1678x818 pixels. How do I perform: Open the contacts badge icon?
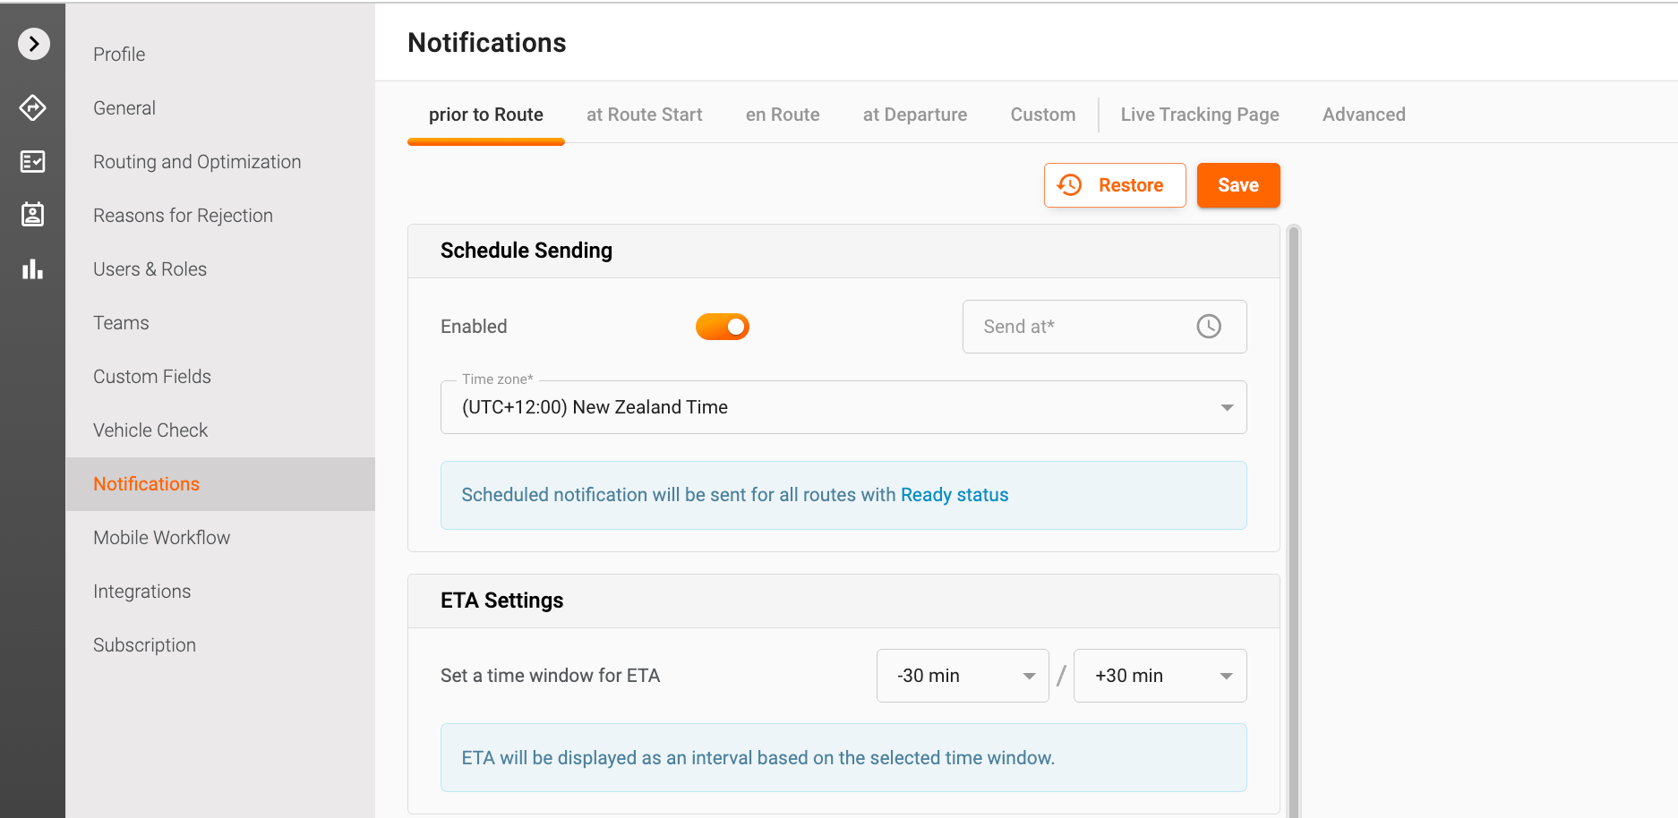point(33,215)
